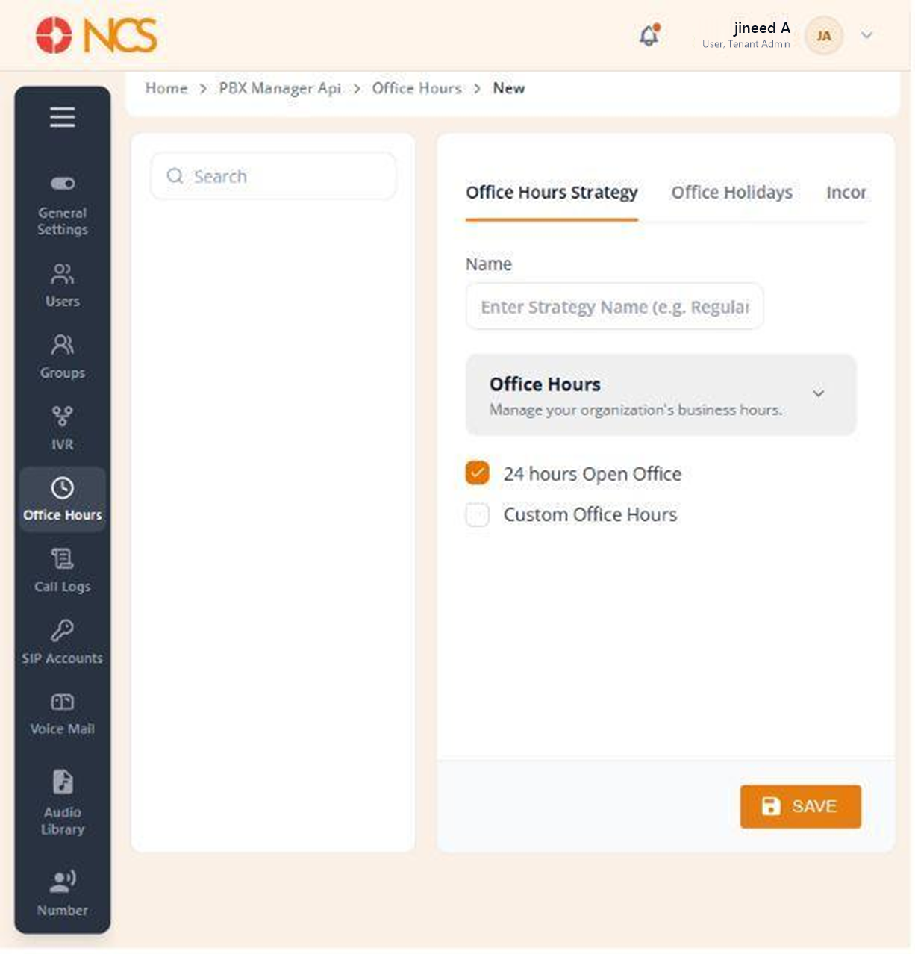This screenshot has height=954, width=915.
Task: Check Custom Office Hours checkbox
Action: click(x=478, y=514)
